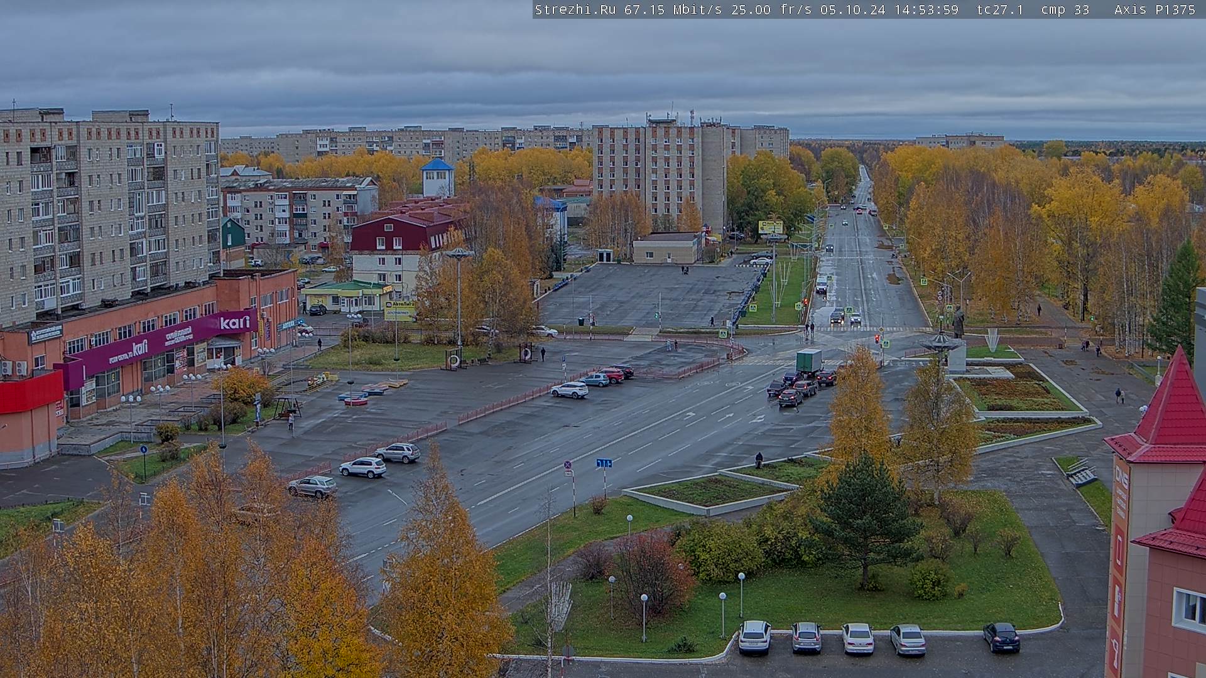Image resolution: width=1206 pixels, height=678 pixels.
Task: Click the "cmp 33" compression value
Action: (1065, 9)
